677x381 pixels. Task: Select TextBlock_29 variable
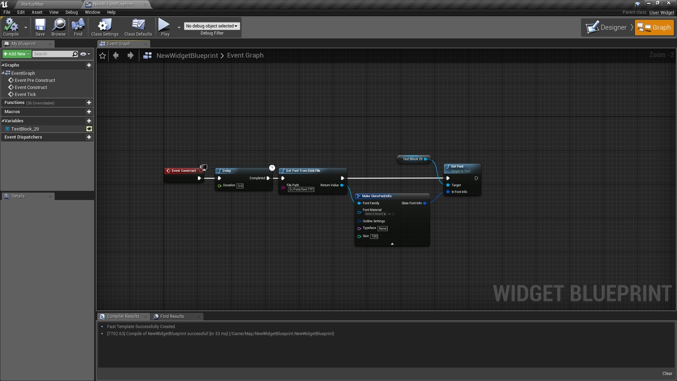coord(25,129)
